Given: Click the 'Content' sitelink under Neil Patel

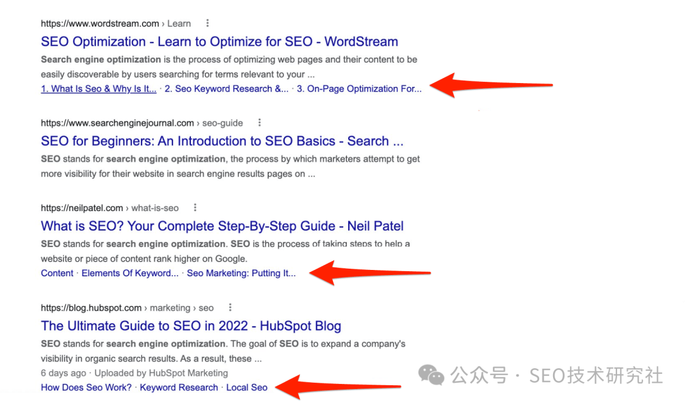Looking at the screenshot, I should click(x=57, y=273).
